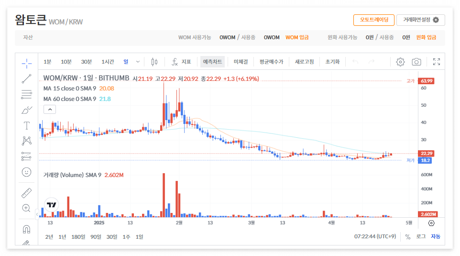This screenshot has height=256, width=460.
Task: Toggle 미체결 open orders display
Action: tap(241, 62)
